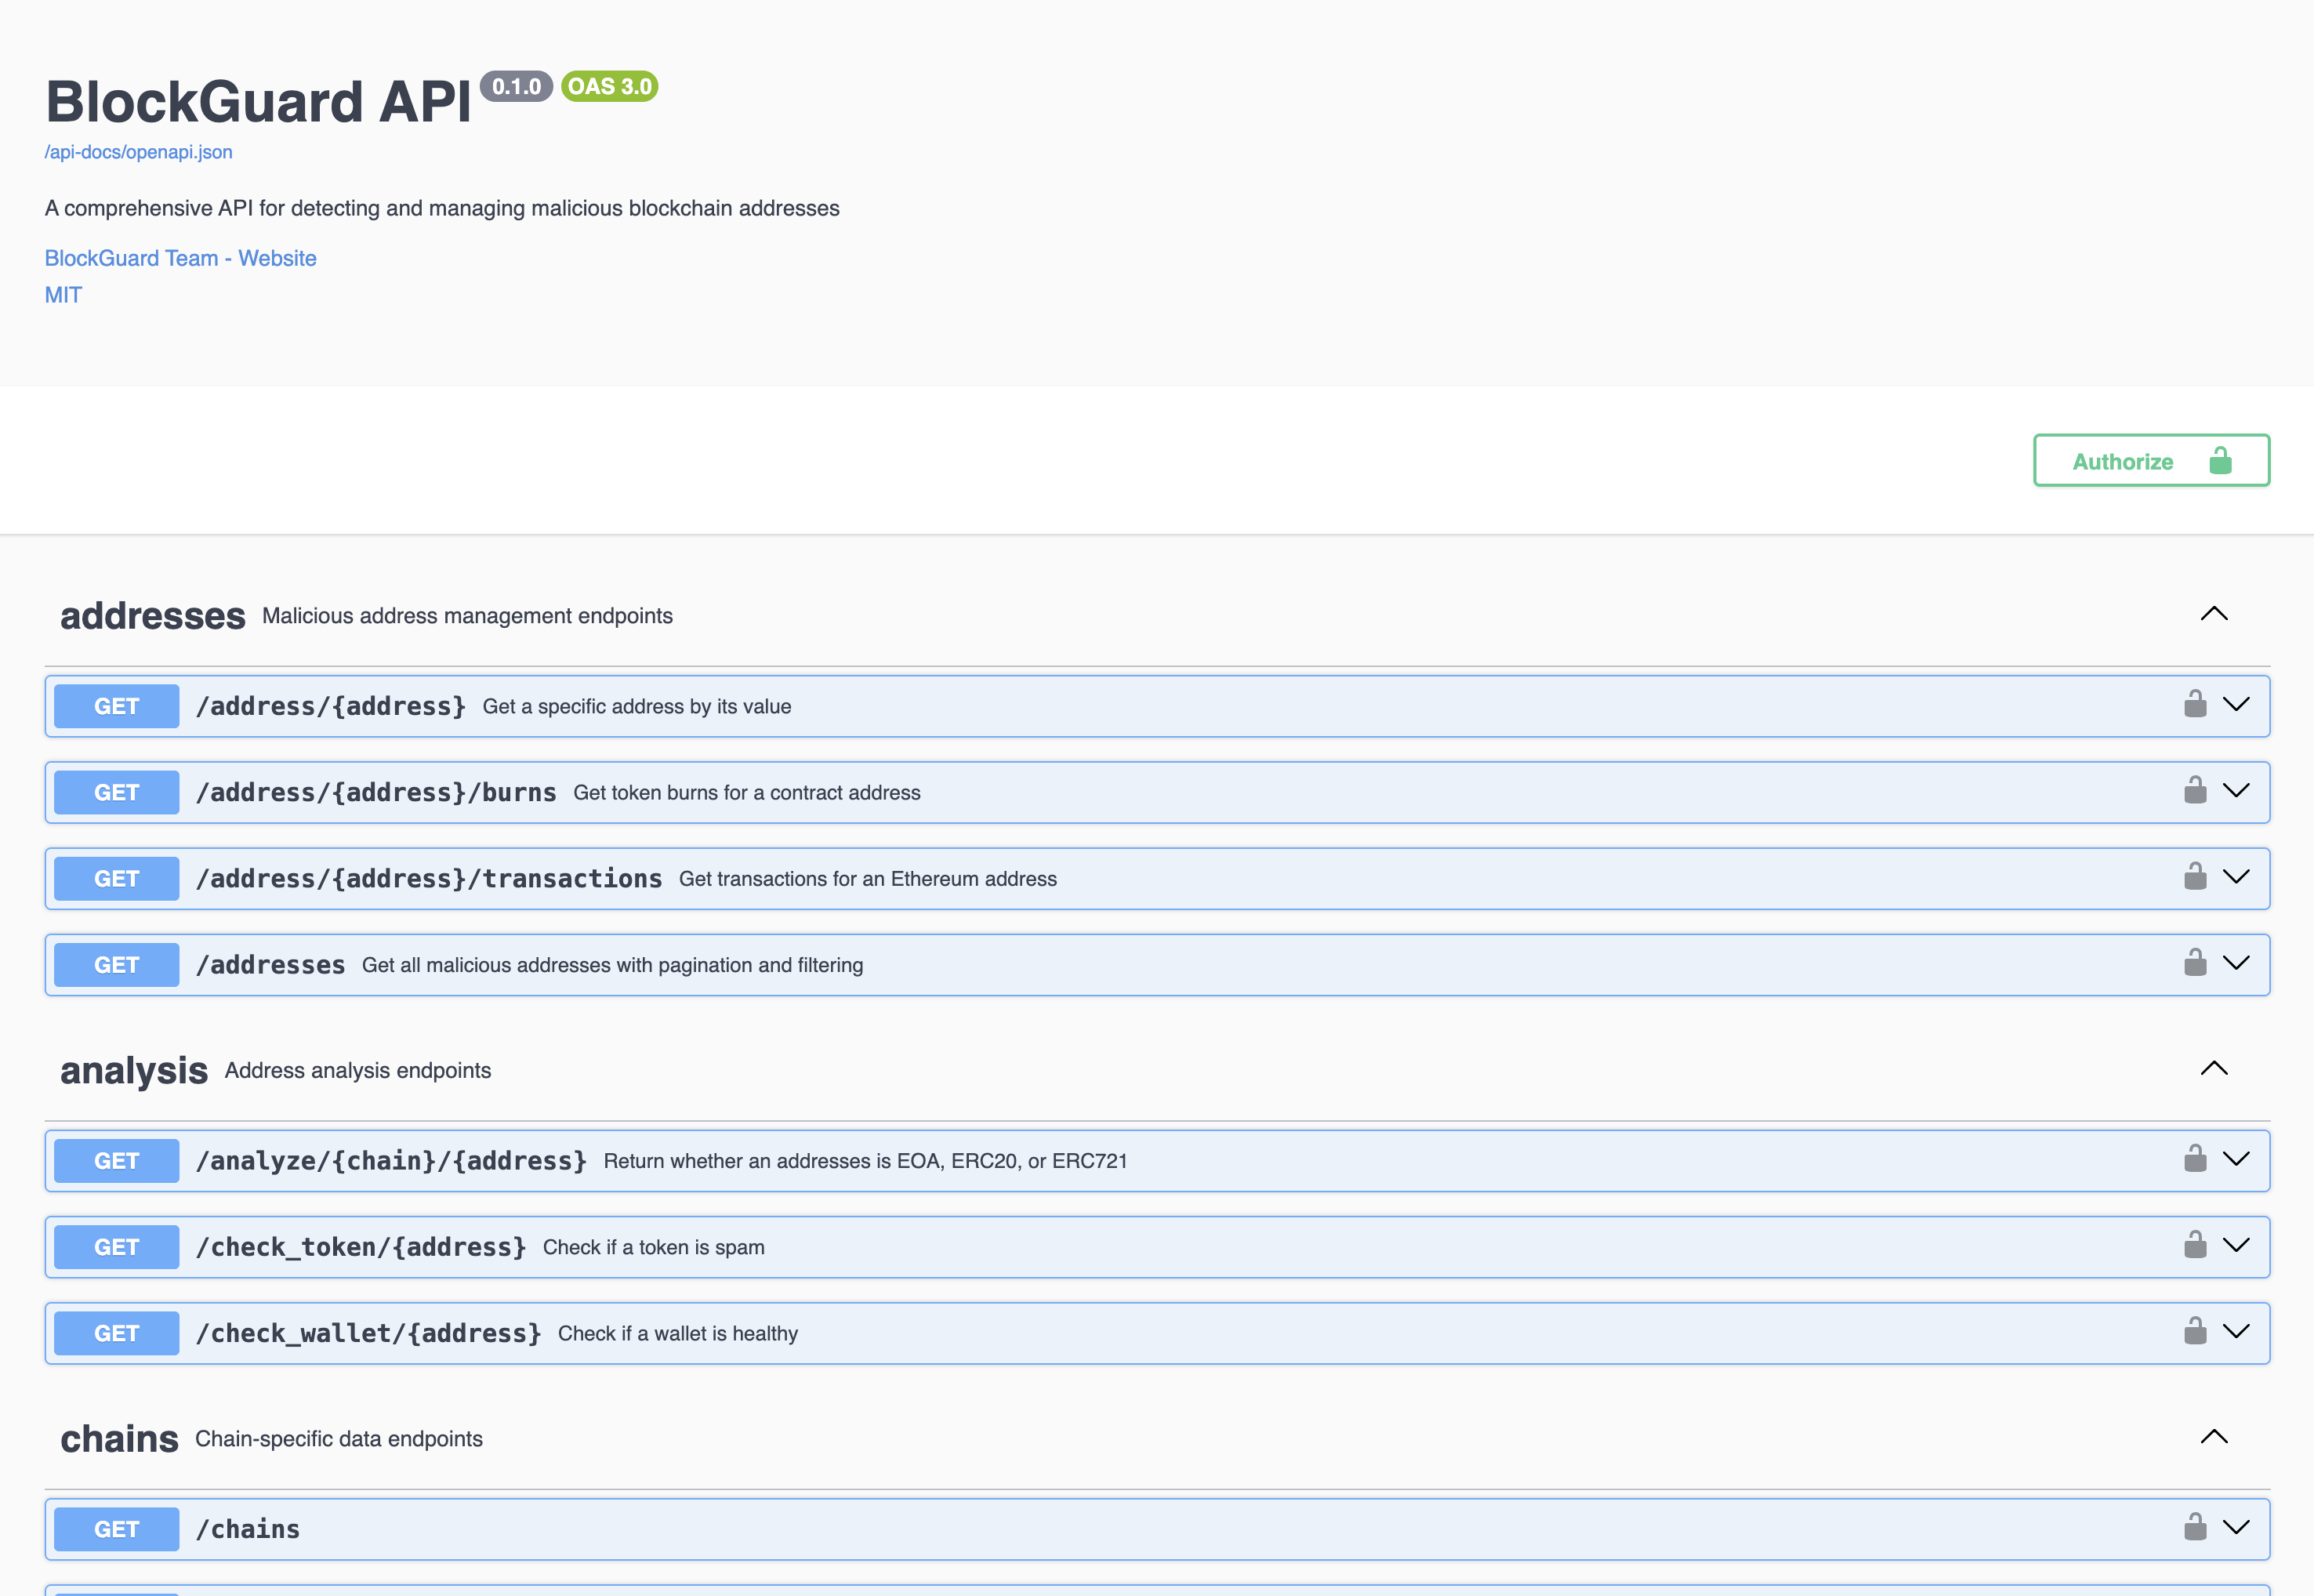Expand the /check_wallet/{address} endpoint via its chevron
Viewport: 2314px width, 1596px height.
click(2239, 1332)
